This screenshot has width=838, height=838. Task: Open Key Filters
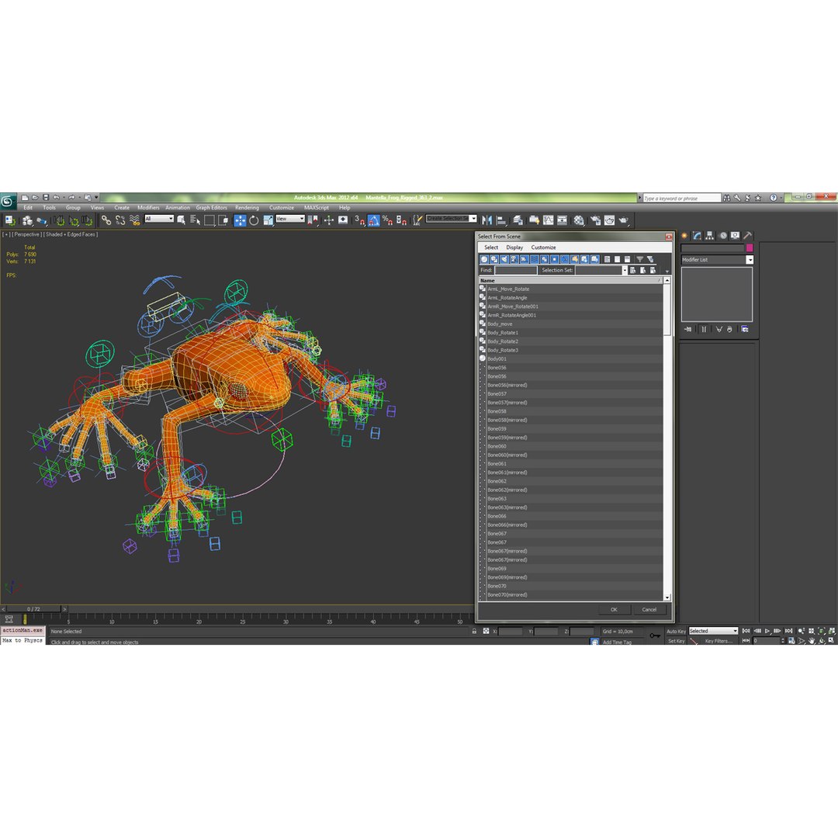click(x=719, y=641)
